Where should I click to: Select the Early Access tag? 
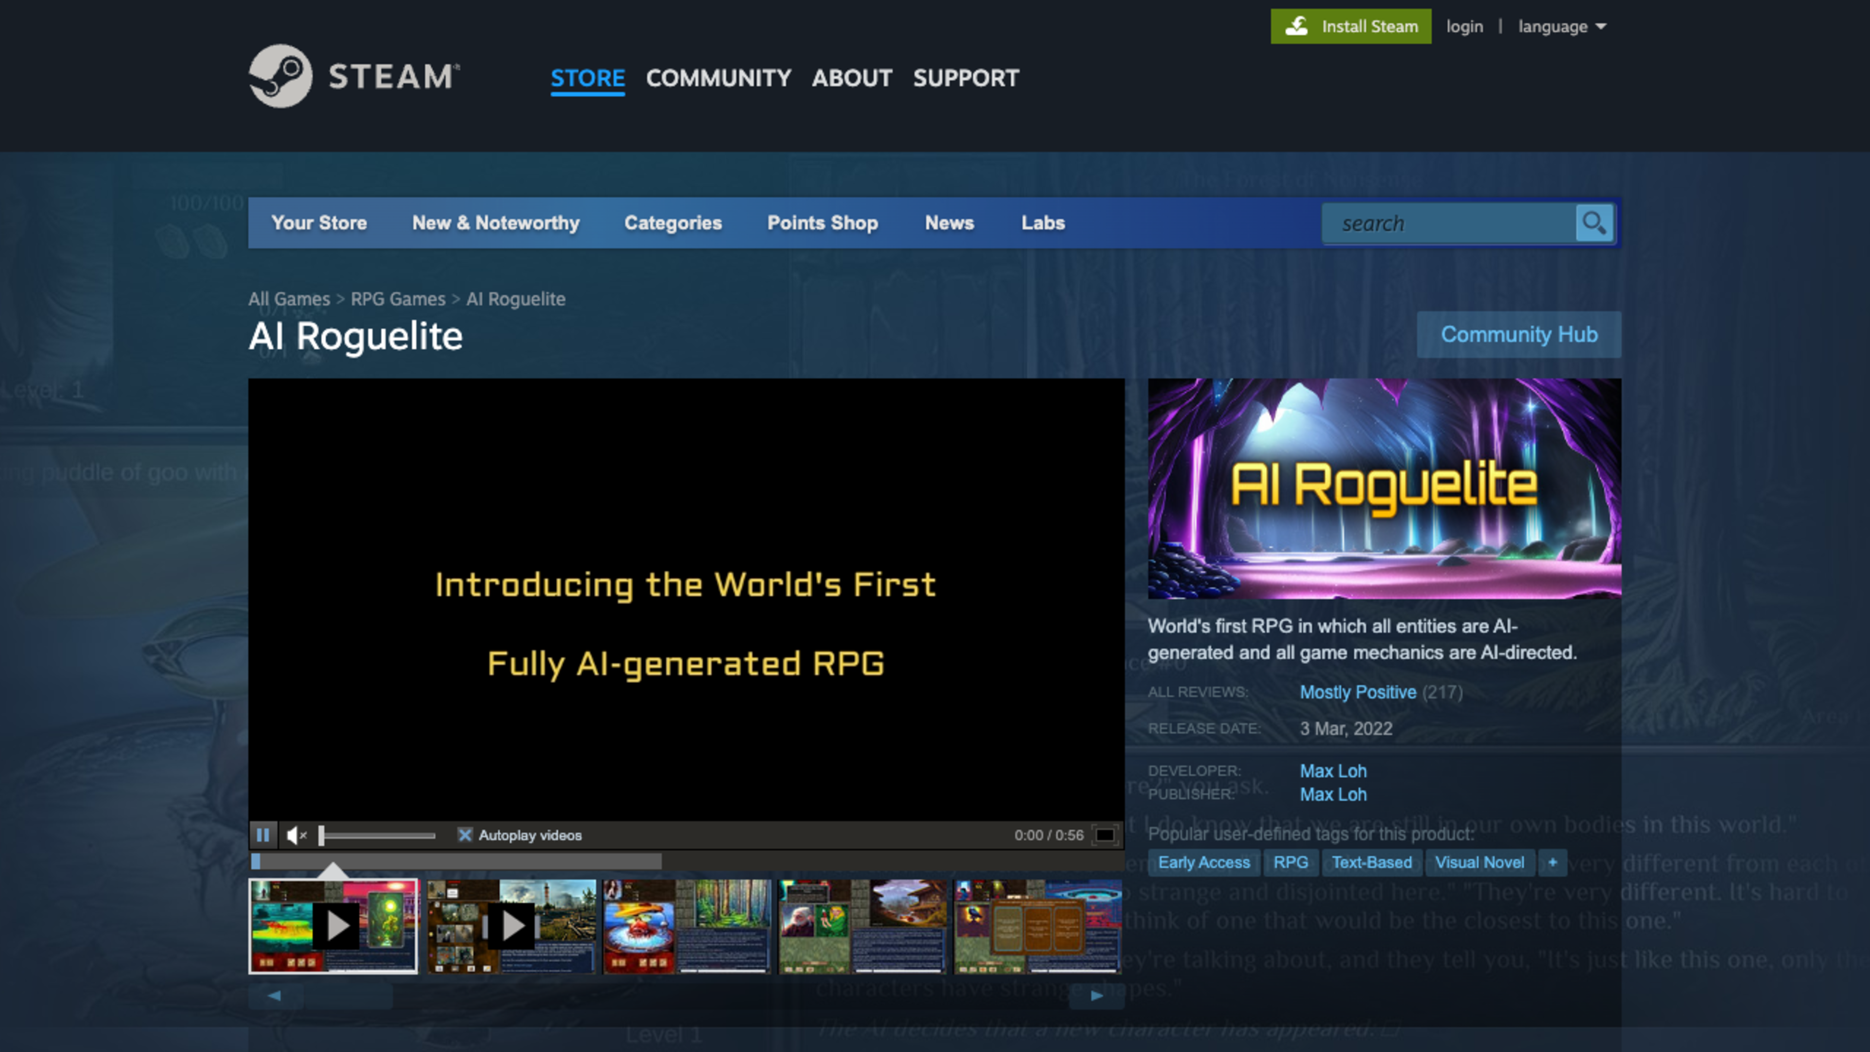tap(1204, 863)
